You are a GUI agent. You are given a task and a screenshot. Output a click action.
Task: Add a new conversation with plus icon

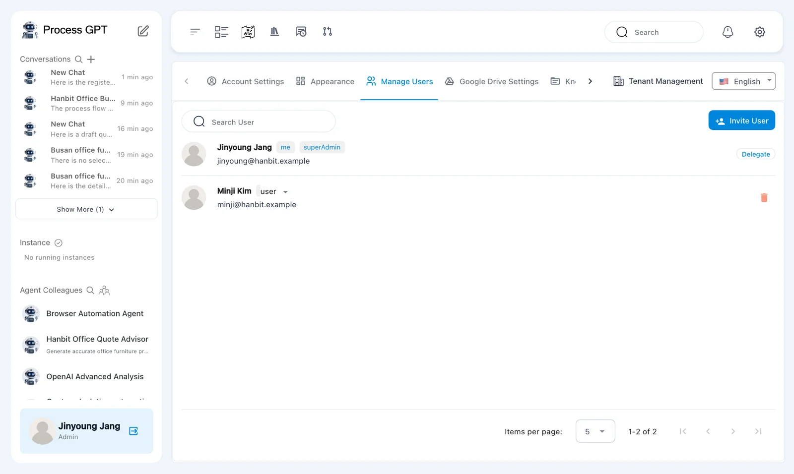click(91, 59)
